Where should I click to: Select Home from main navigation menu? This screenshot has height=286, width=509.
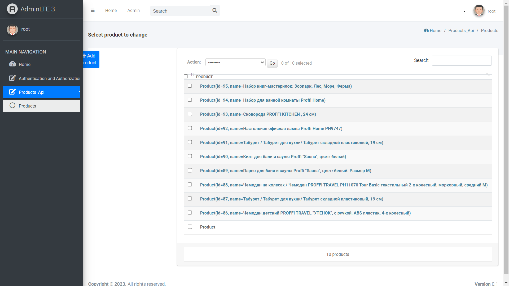point(24,64)
